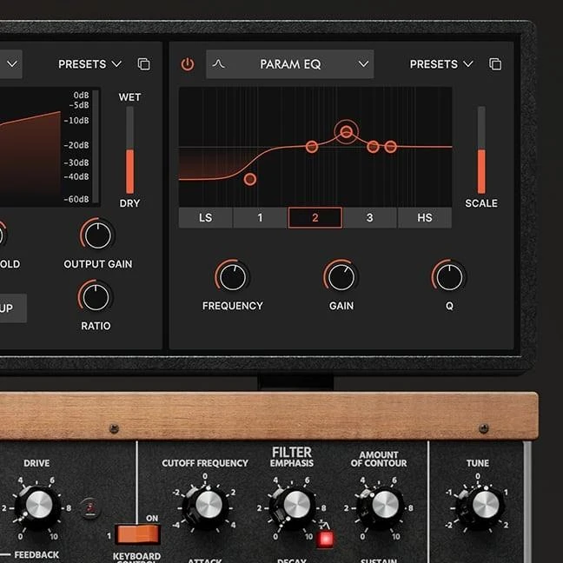Click the Amount of Contour knob

(383, 507)
